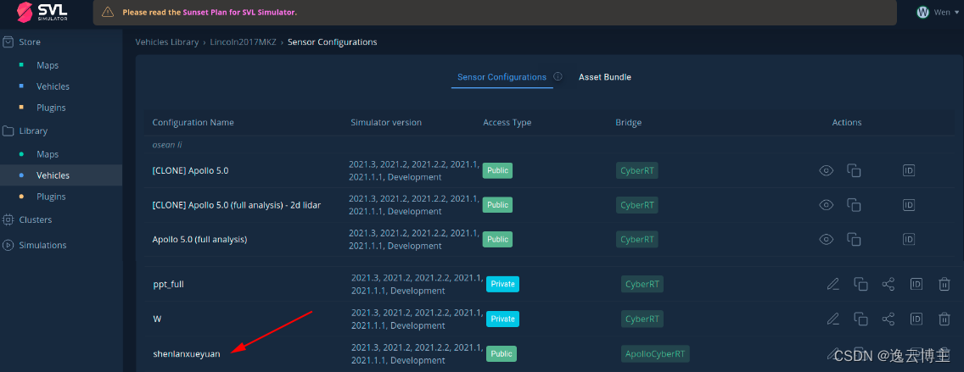
Task: Open the Simulations play icon
Action: [x=8, y=245]
